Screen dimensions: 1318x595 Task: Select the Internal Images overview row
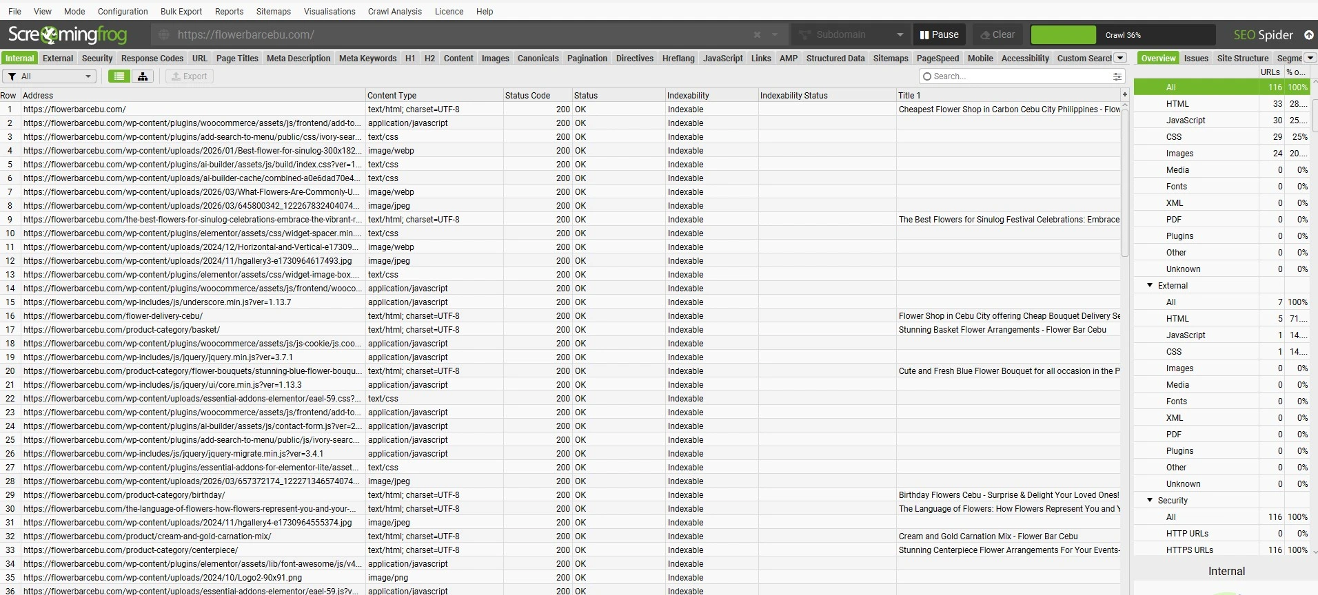1221,153
